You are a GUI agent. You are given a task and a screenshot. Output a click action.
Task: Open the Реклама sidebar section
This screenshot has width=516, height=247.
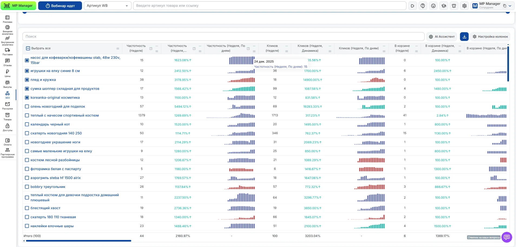coord(8,19)
